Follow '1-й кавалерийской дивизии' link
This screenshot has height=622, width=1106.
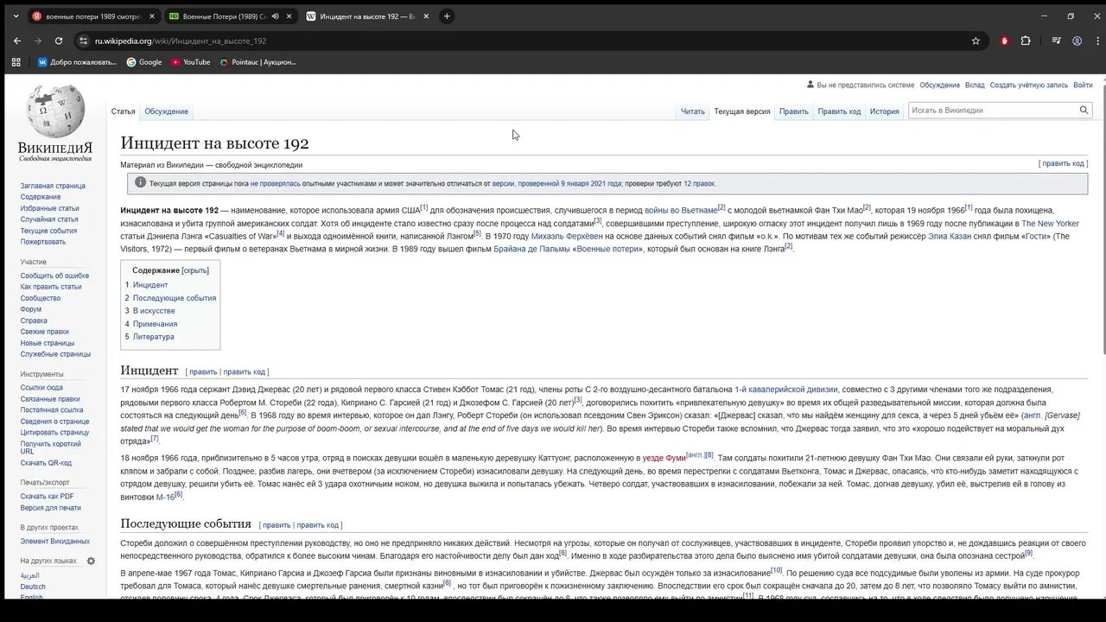click(x=785, y=390)
